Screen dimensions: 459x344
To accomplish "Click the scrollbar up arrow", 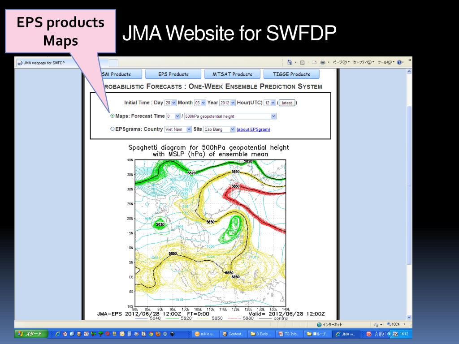I will (409, 71).
